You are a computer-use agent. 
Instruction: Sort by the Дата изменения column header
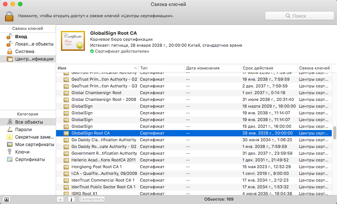point(213,68)
